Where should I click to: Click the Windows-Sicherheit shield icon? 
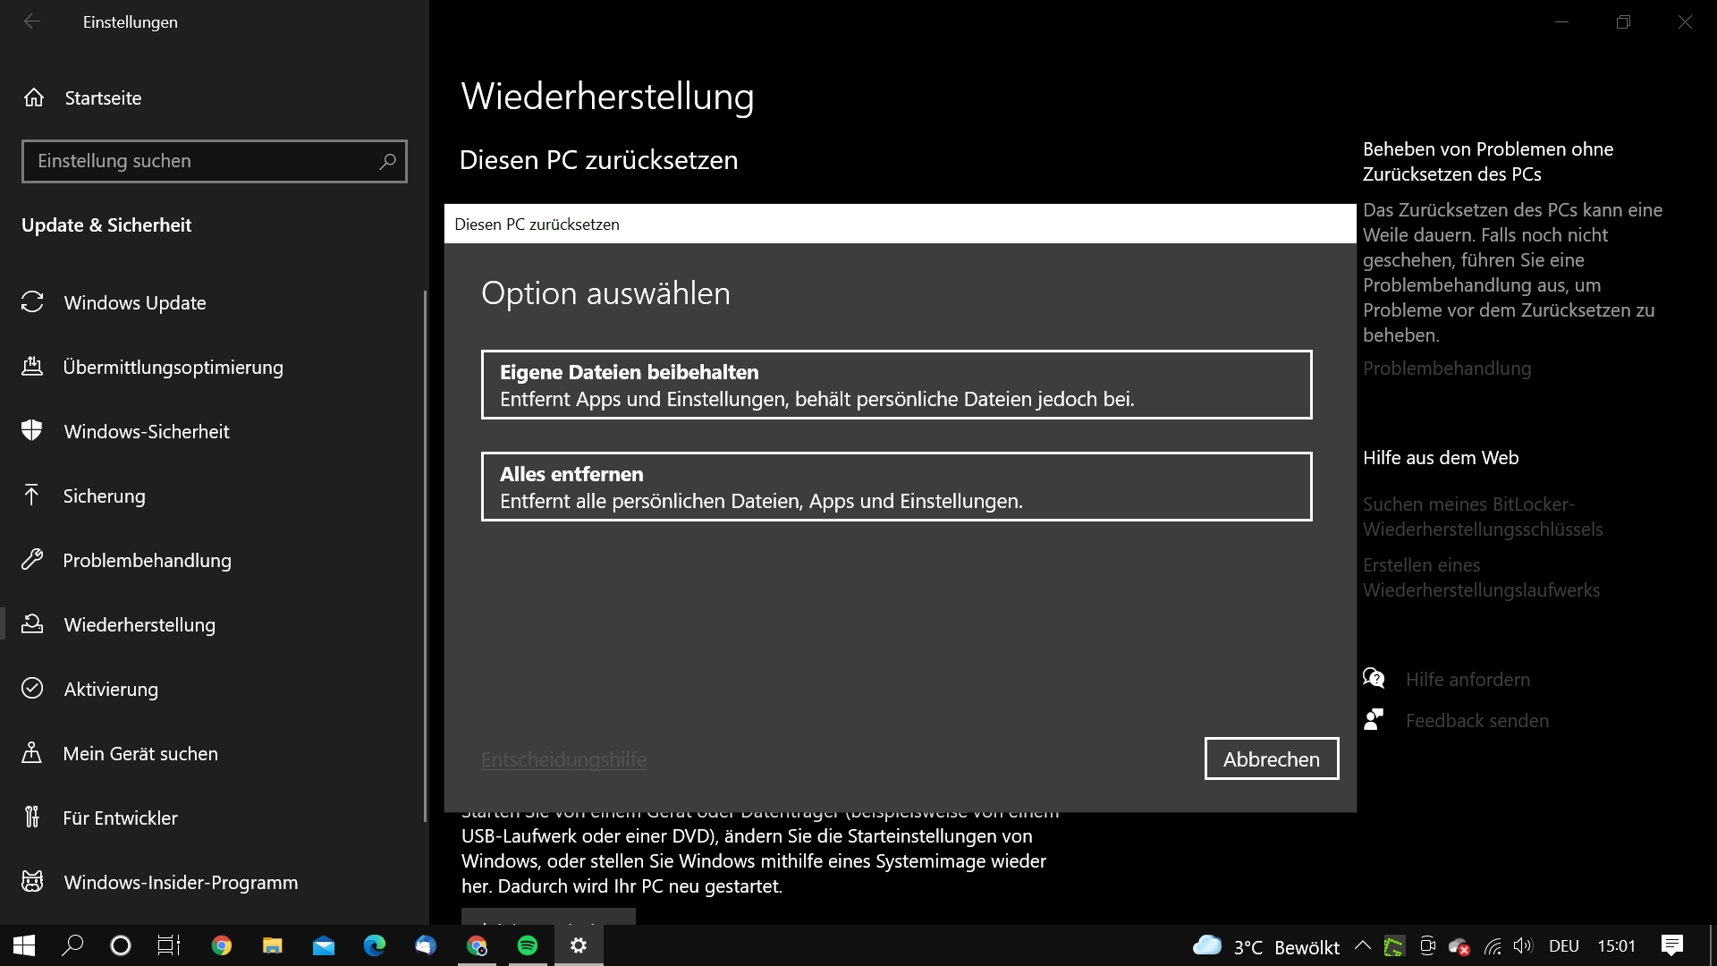[x=33, y=430]
